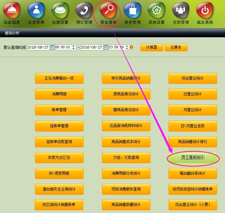225x213 pixels.
Task: Open 收款方式汇总
Action: click(59, 157)
